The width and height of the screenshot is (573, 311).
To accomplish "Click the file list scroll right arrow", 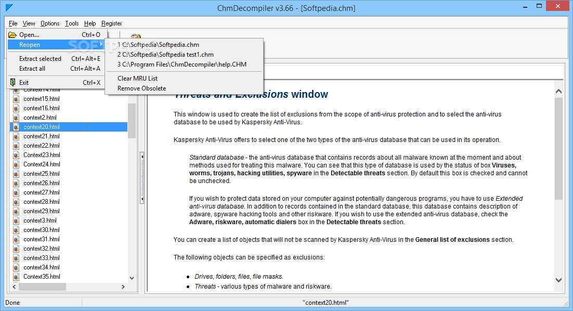I will (124, 287).
